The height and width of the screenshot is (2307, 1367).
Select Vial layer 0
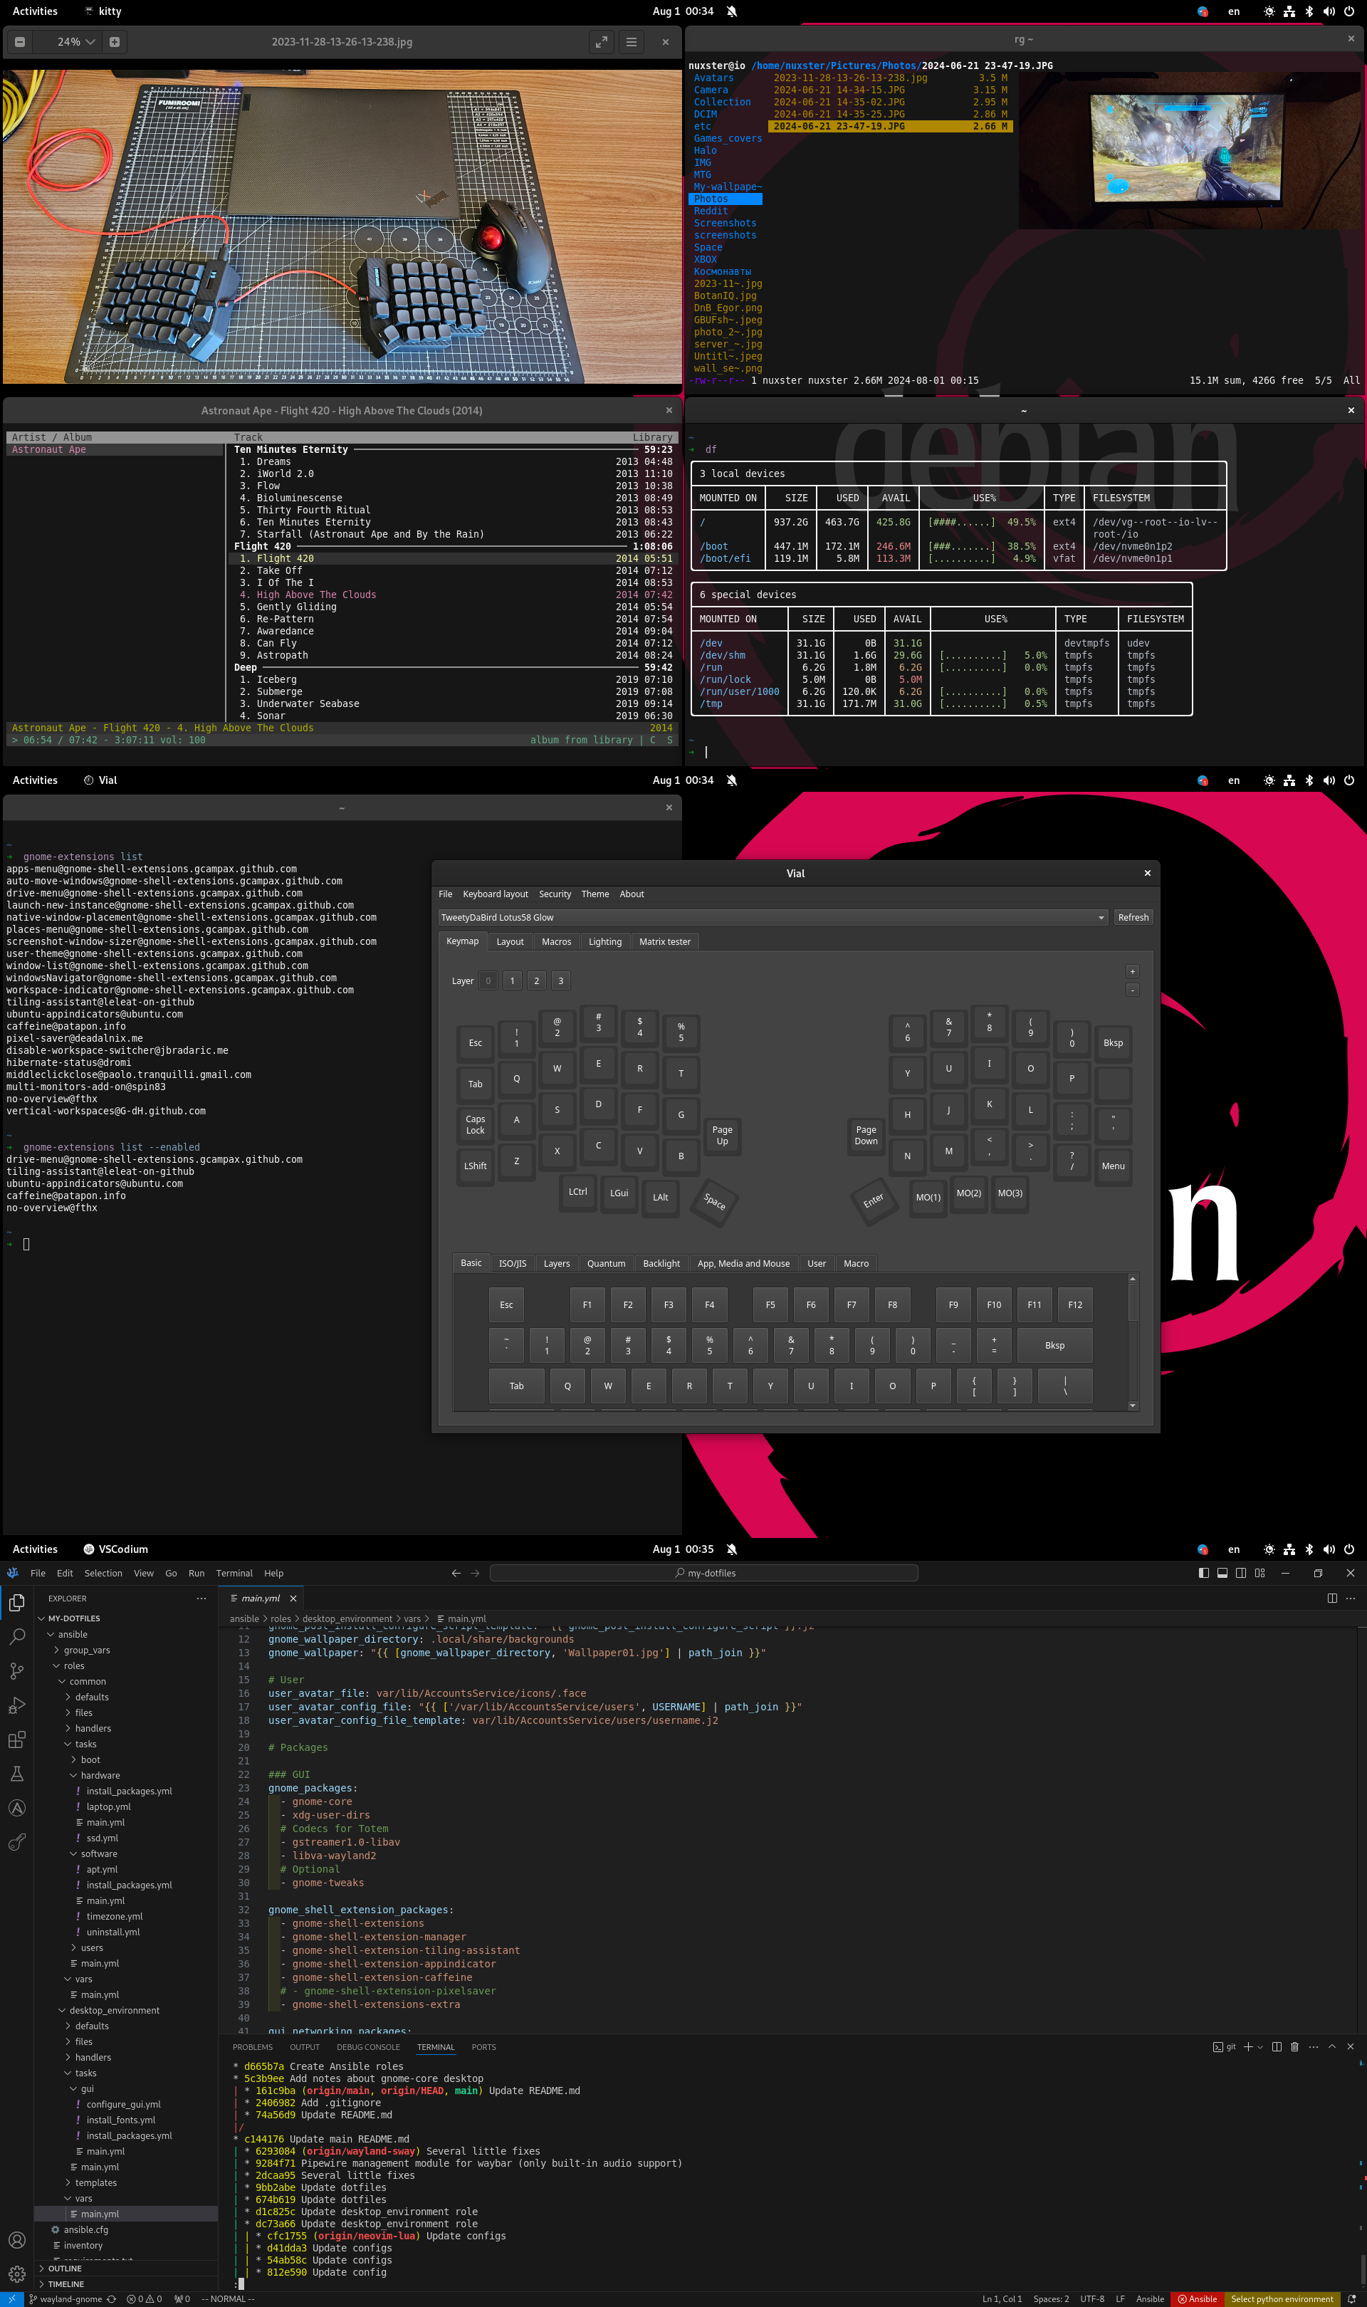488,980
